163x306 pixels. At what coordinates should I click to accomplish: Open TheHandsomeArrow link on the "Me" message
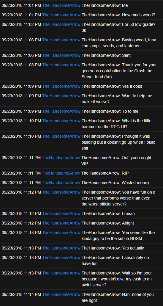(x=61, y=5)
